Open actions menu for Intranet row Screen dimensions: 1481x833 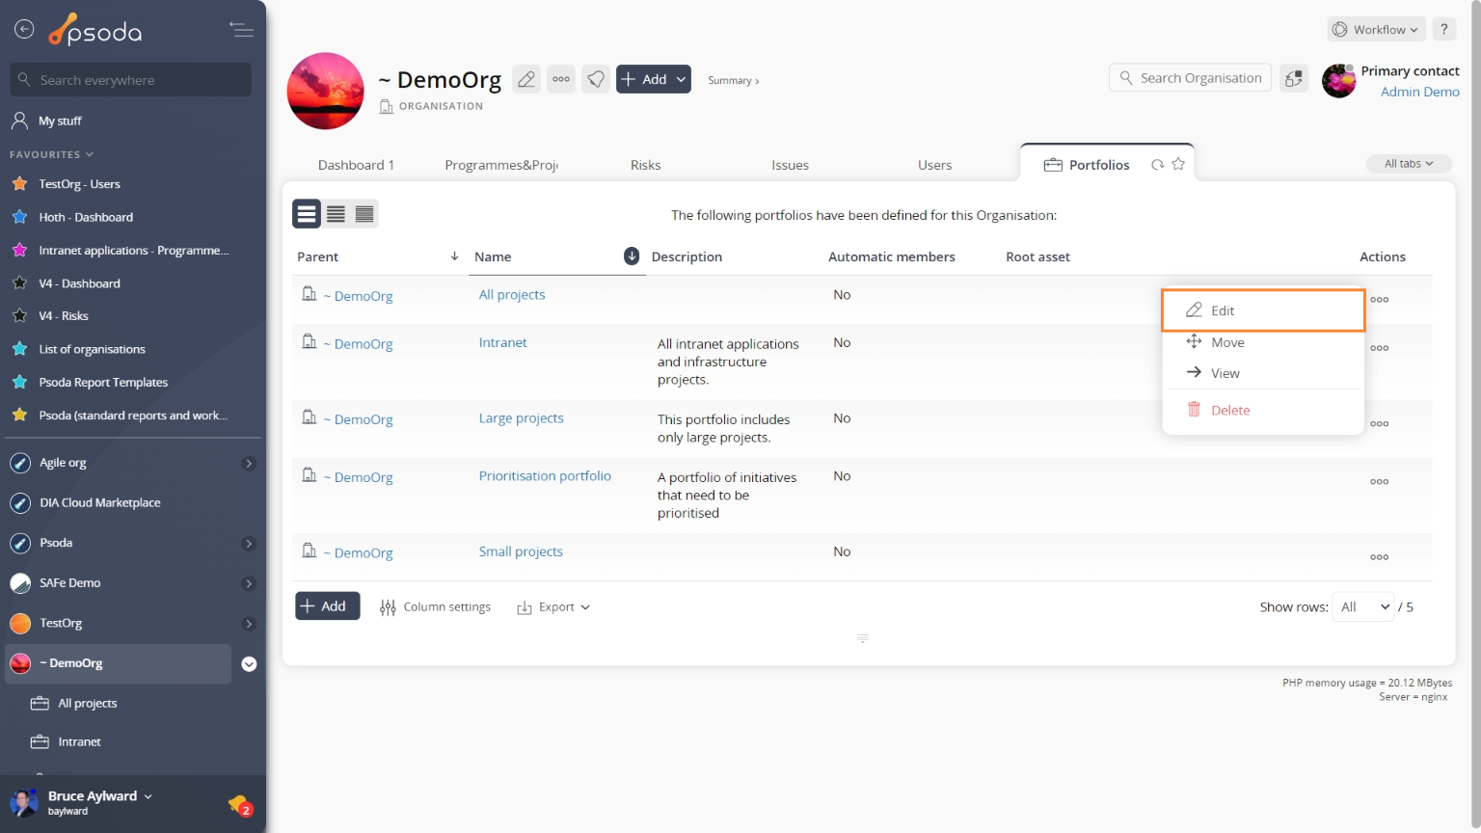point(1379,348)
